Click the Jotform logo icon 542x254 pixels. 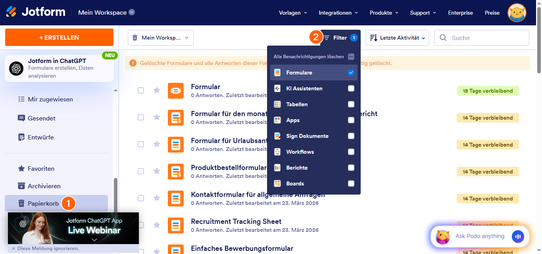point(11,12)
